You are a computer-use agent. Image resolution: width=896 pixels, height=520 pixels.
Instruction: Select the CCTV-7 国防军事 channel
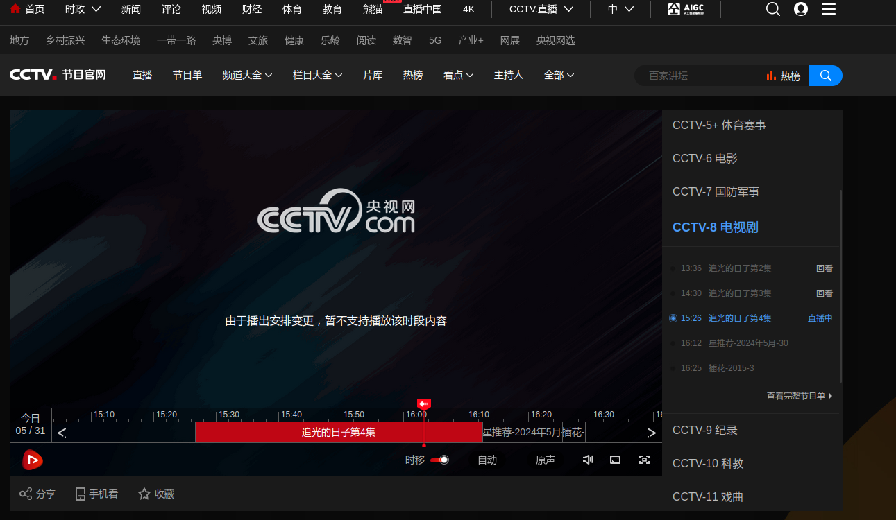(716, 191)
